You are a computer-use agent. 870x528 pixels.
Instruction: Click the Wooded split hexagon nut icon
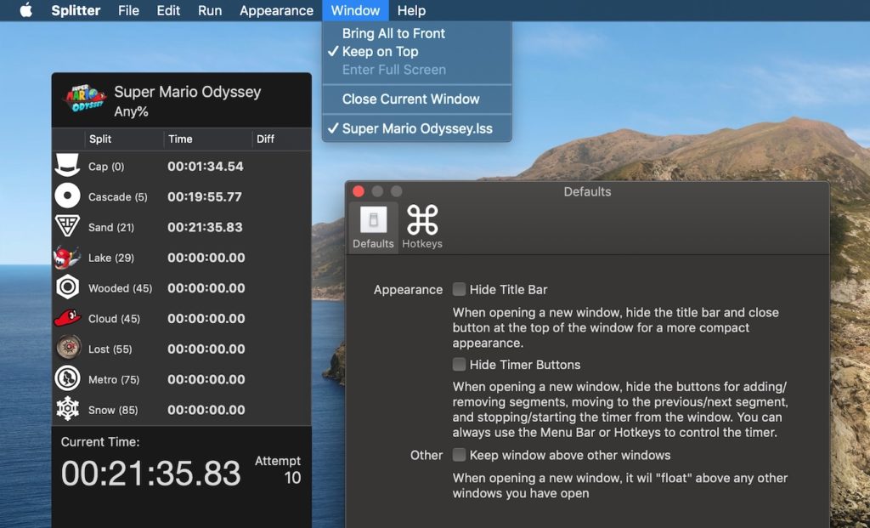[x=67, y=288]
